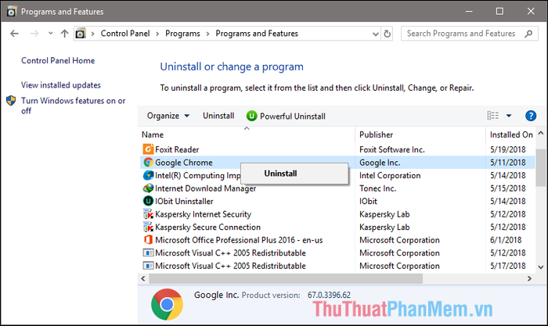Click the Foxit Reader program icon

(x=148, y=149)
